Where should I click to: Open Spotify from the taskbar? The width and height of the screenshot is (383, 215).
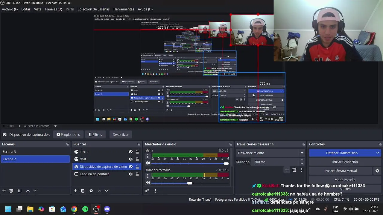pos(85,209)
